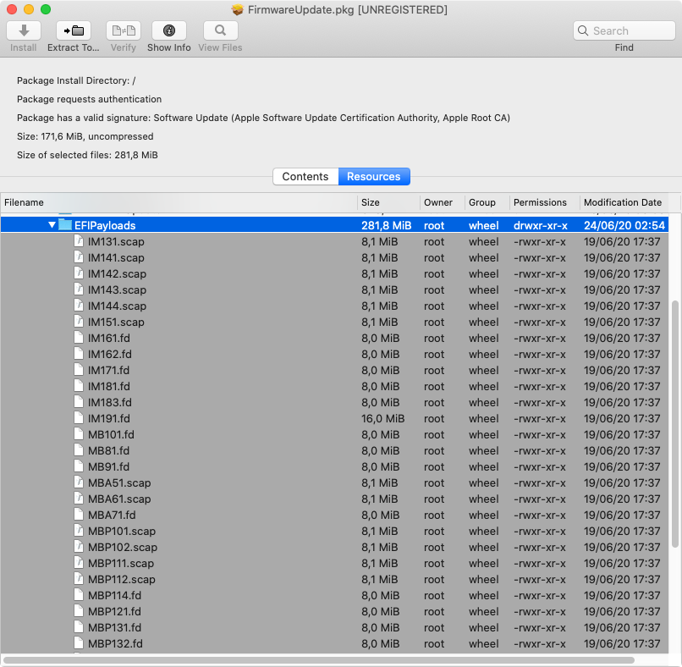The width and height of the screenshot is (682, 667).
Task: Click the wheel group of MBP132.fd
Action: point(484,643)
